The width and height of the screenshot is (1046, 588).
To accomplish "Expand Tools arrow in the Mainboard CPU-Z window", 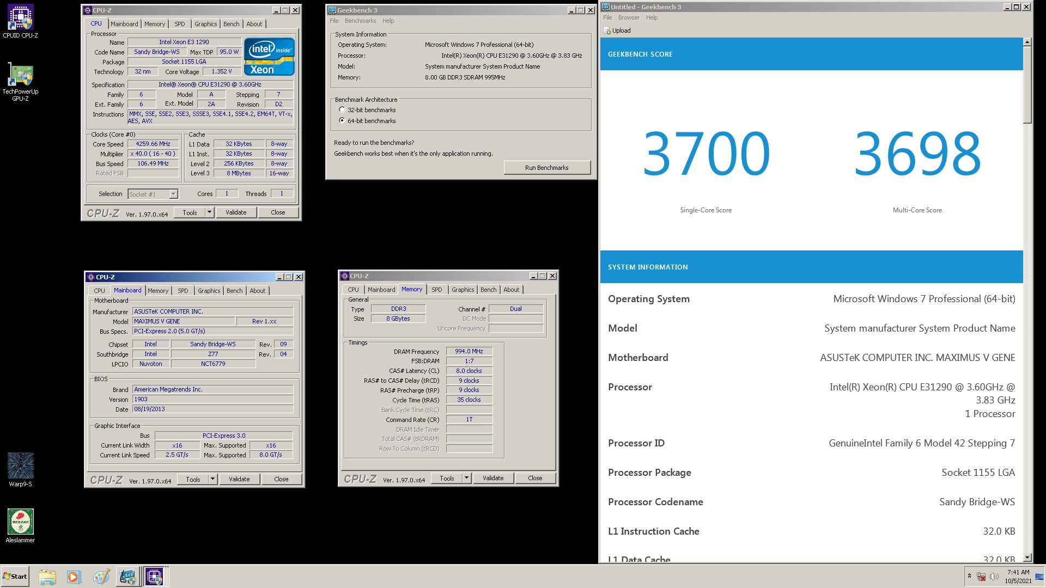I will pos(212,479).
